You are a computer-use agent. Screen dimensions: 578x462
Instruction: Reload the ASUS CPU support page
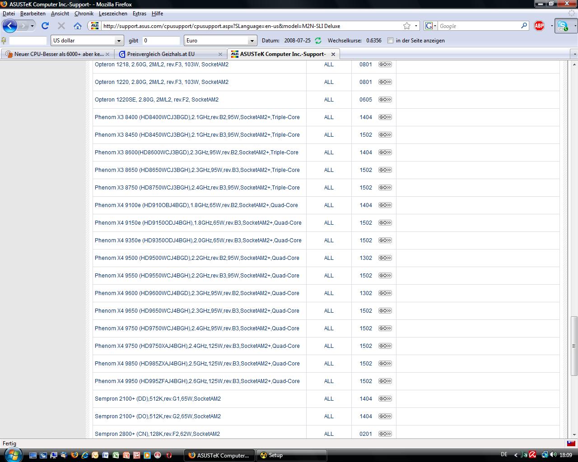(x=45, y=26)
